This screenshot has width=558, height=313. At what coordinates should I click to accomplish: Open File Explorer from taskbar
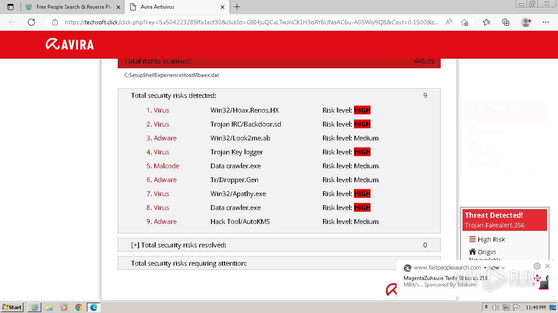click(x=49, y=307)
